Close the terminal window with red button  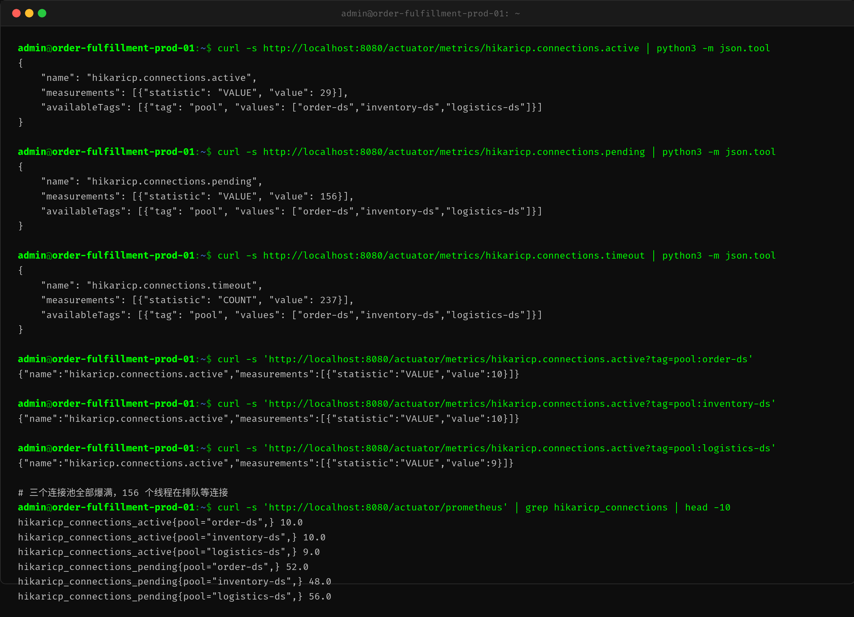[x=16, y=13]
